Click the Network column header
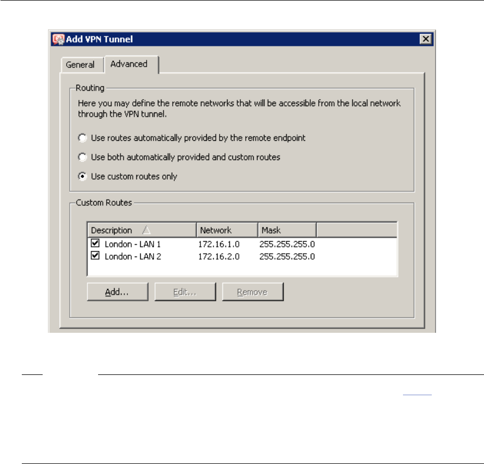484x464 pixels. [x=227, y=230]
